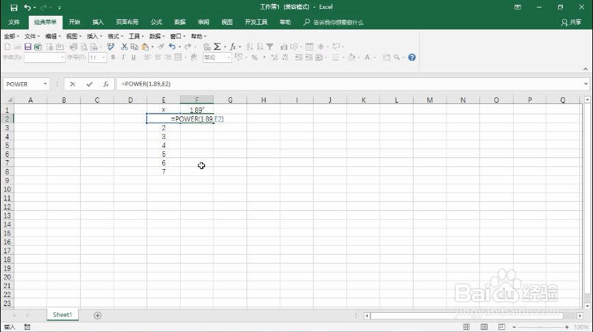The width and height of the screenshot is (593, 332).
Task: Click the blue Help question mark icon
Action: (412, 58)
